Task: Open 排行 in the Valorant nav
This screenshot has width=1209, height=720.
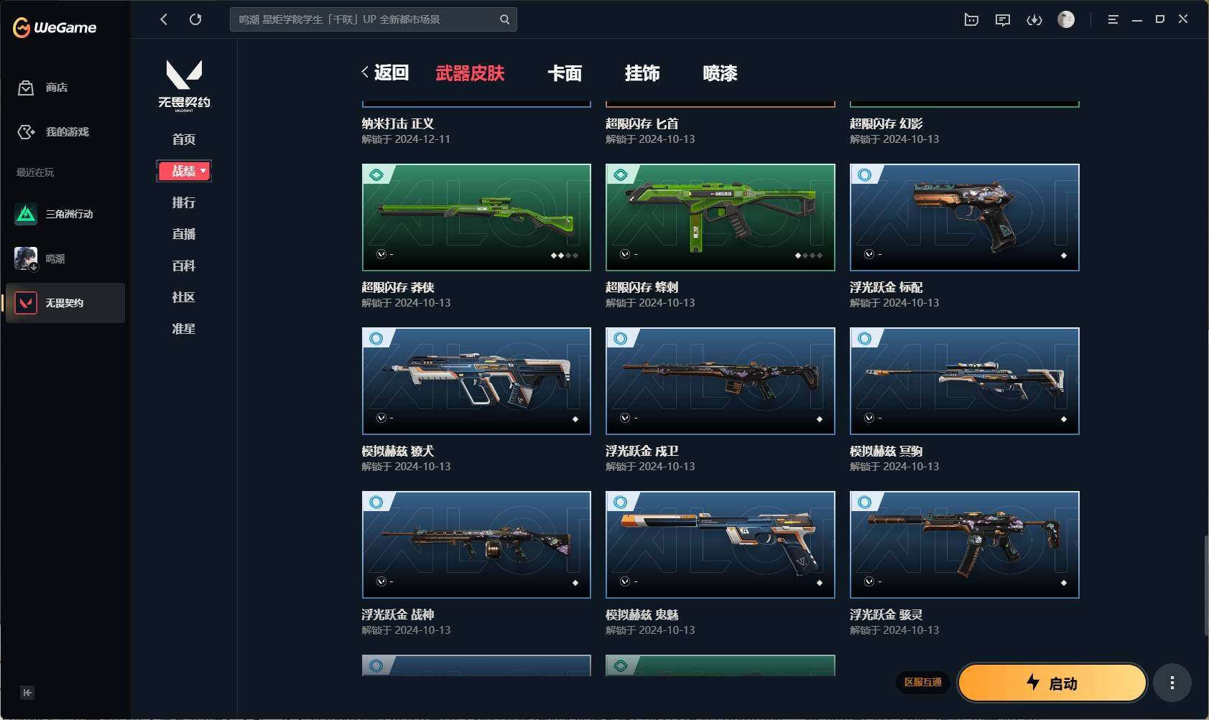Action: [x=184, y=202]
